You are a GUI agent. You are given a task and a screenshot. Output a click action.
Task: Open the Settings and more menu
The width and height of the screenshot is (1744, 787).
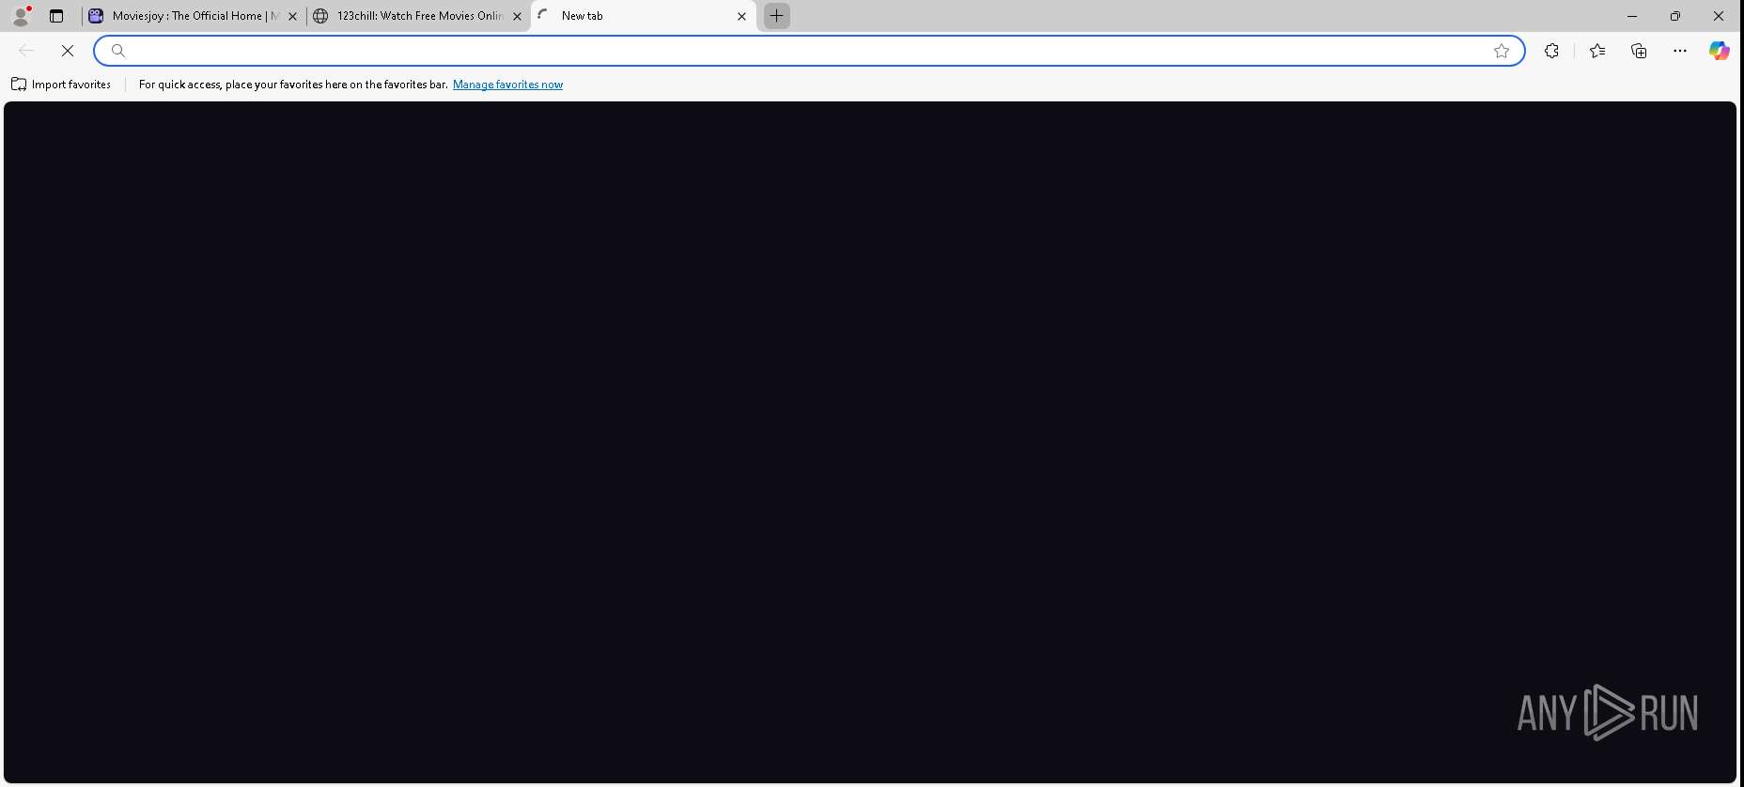(x=1680, y=51)
